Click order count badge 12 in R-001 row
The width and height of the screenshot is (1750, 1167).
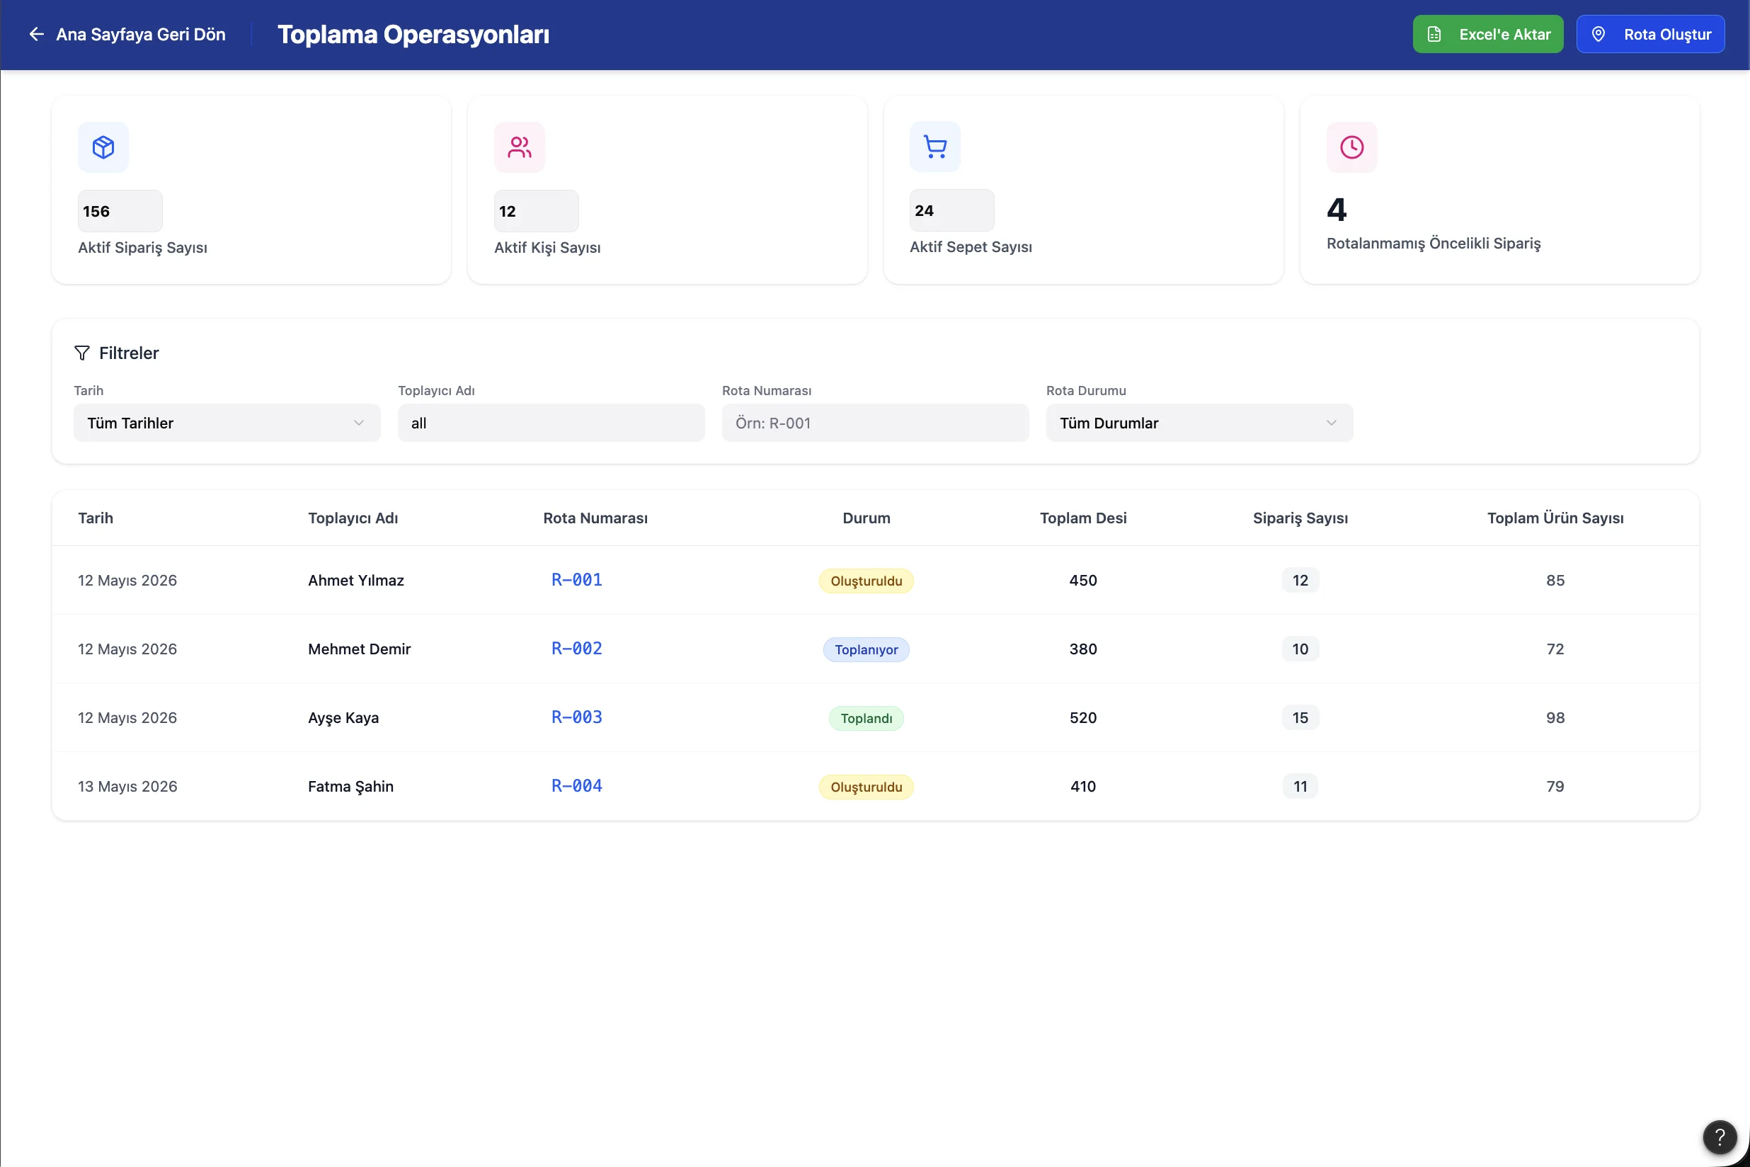pos(1300,581)
